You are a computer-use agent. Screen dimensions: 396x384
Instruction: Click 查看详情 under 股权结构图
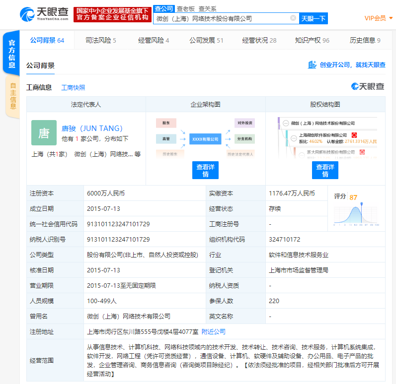point(325,170)
